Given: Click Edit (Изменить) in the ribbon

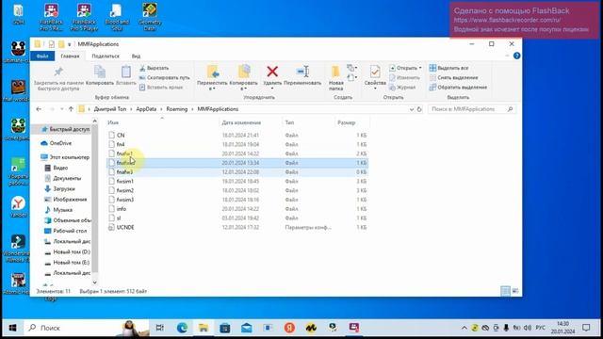Looking at the screenshot, I should pos(404,77).
